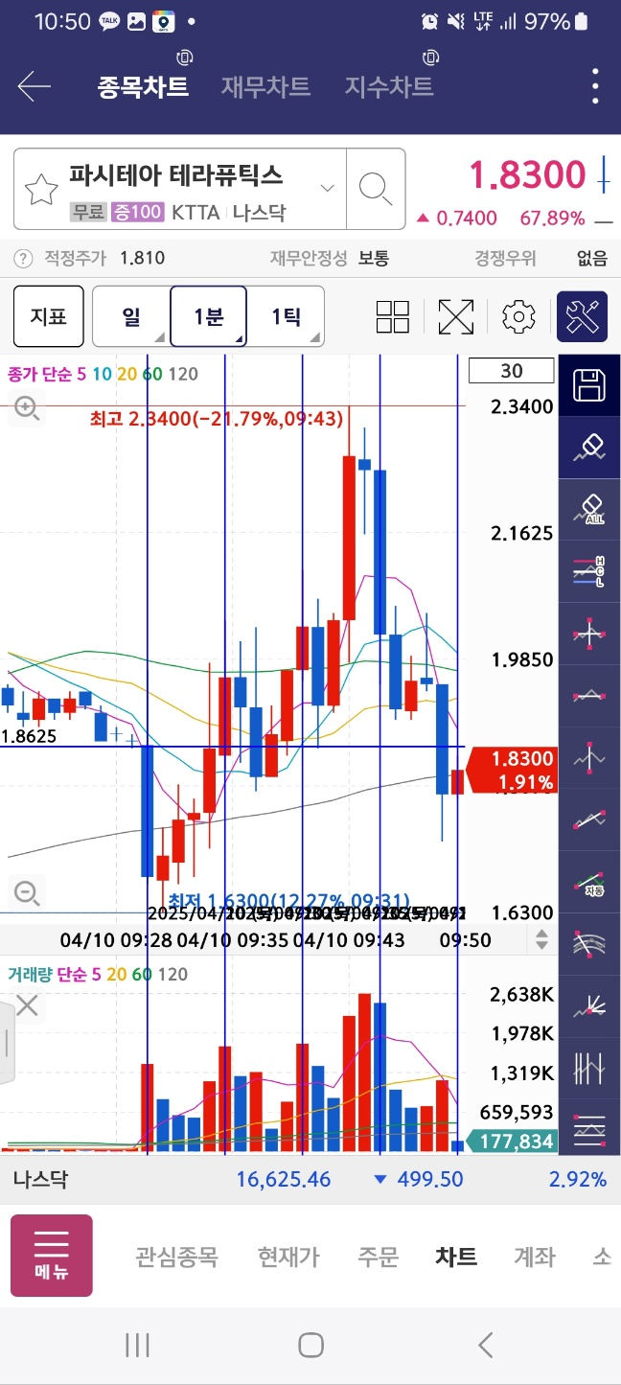Open 현재가 bottom tab

tap(288, 1257)
